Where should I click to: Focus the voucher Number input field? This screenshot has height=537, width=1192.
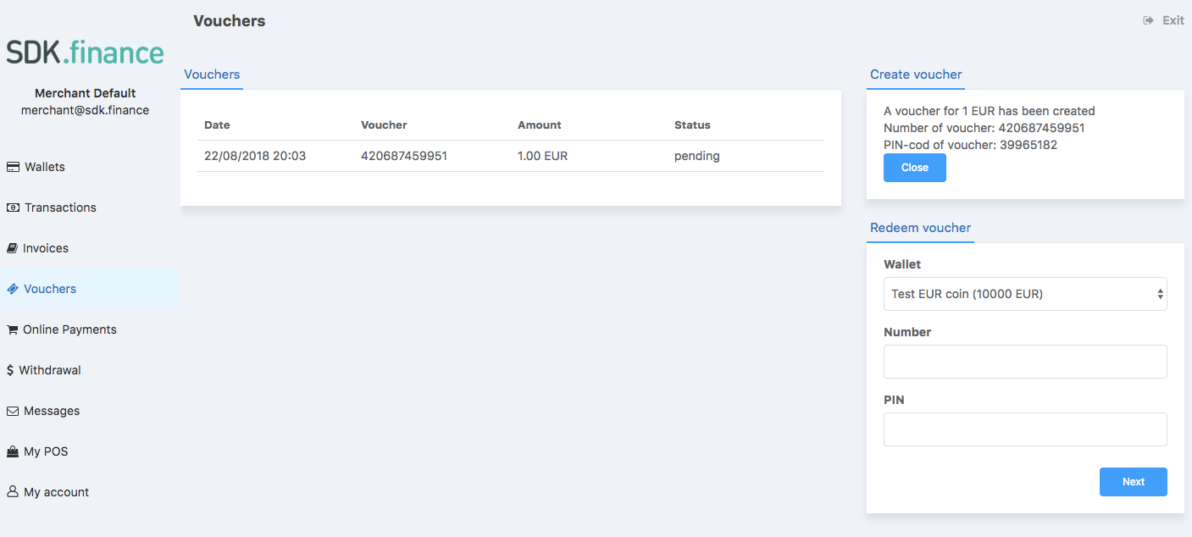[x=1025, y=362]
